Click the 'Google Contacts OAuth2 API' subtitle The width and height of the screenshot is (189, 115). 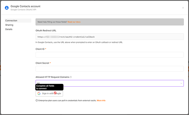point(23,10)
